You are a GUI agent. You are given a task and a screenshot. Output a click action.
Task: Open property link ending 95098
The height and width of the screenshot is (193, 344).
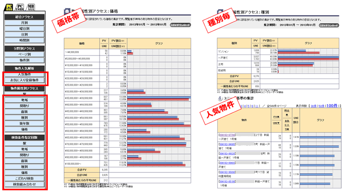click(x=227, y=172)
